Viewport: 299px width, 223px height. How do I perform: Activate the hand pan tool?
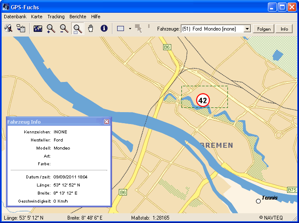click(x=90, y=29)
